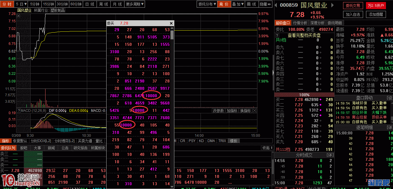Viewport: 393px width, 189px height.
Task: Dismiss the chart overlay X icon
Action: tap(18, 16)
